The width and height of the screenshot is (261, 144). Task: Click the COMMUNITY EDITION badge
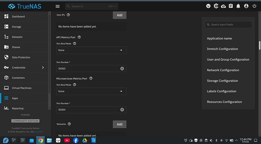click(25, 121)
